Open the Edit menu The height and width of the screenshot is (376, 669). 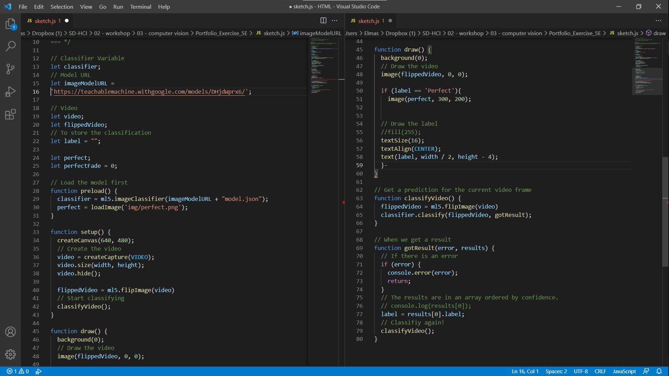pos(39,7)
